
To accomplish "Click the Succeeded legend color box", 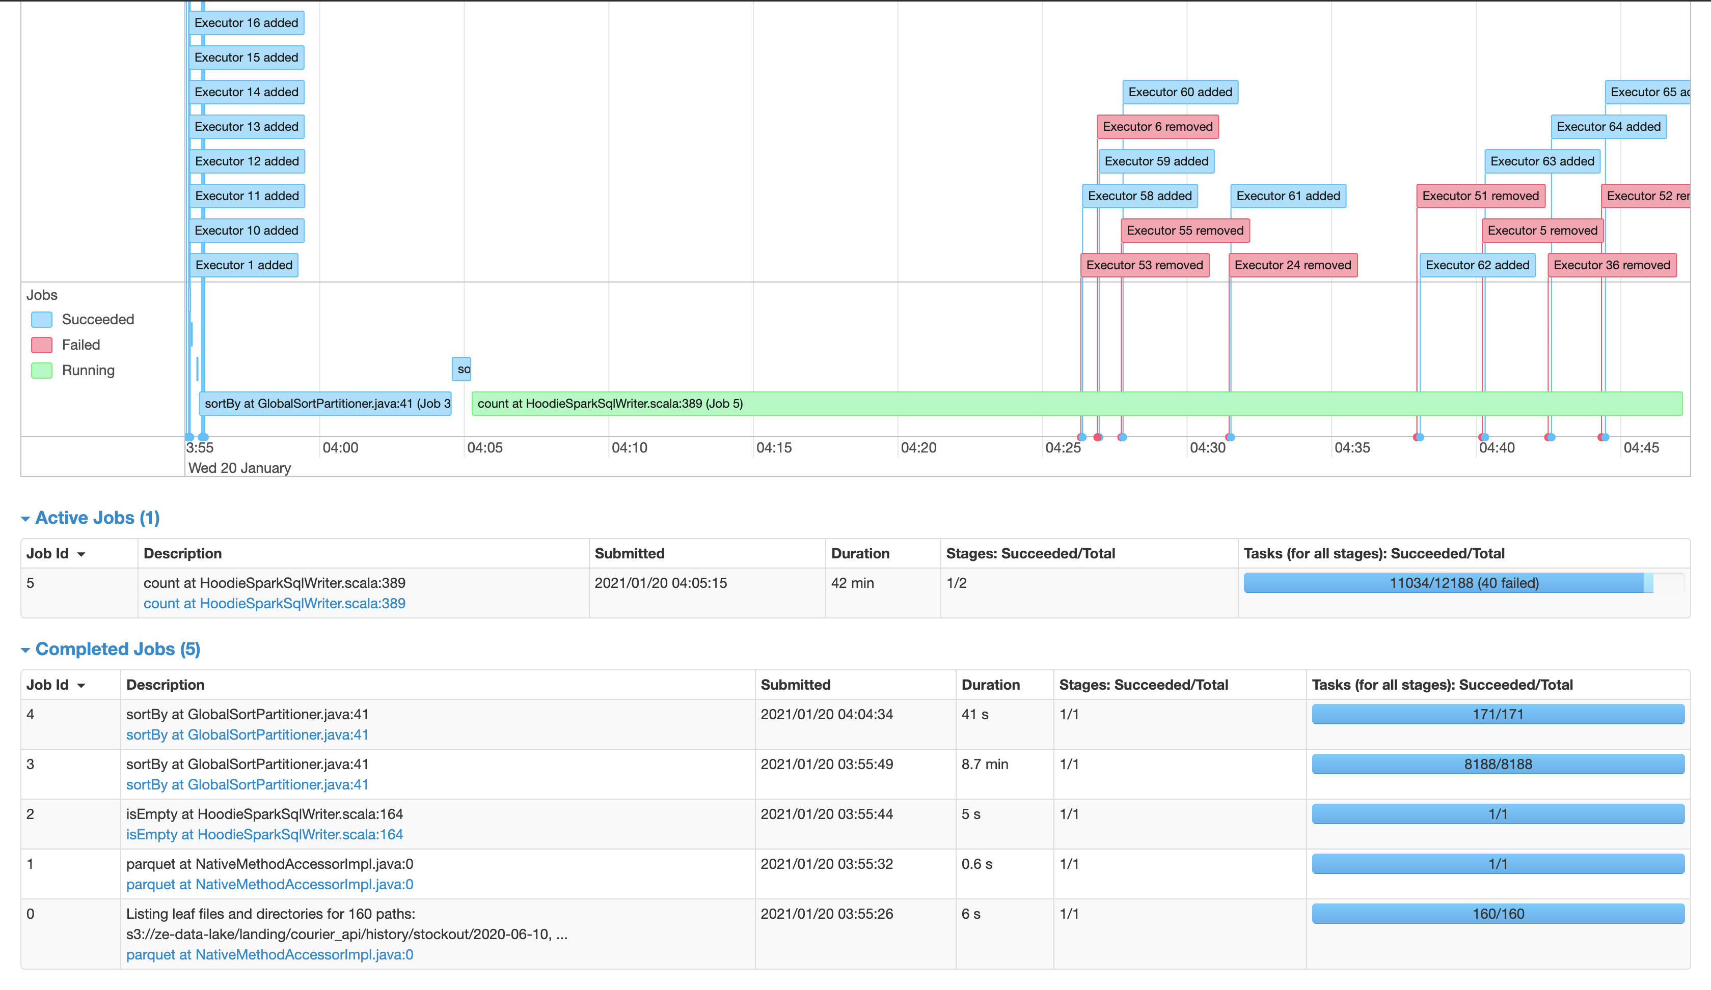I will coord(41,320).
